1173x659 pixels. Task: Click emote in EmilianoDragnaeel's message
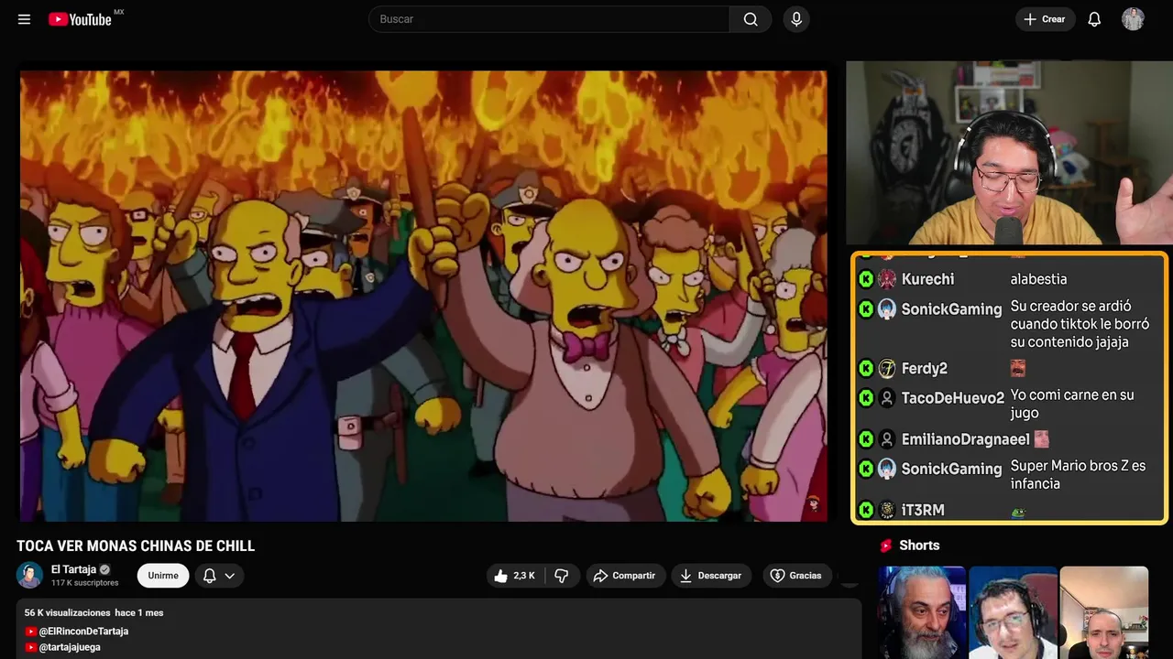coord(1041,439)
